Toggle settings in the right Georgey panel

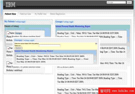click(69, 22)
